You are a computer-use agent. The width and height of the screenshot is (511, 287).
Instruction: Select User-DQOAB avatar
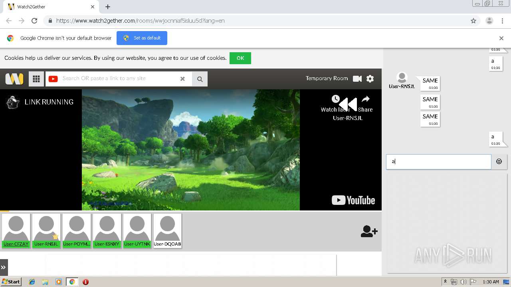click(x=167, y=231)
